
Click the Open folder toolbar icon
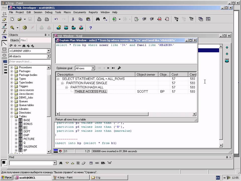point(20,19)
